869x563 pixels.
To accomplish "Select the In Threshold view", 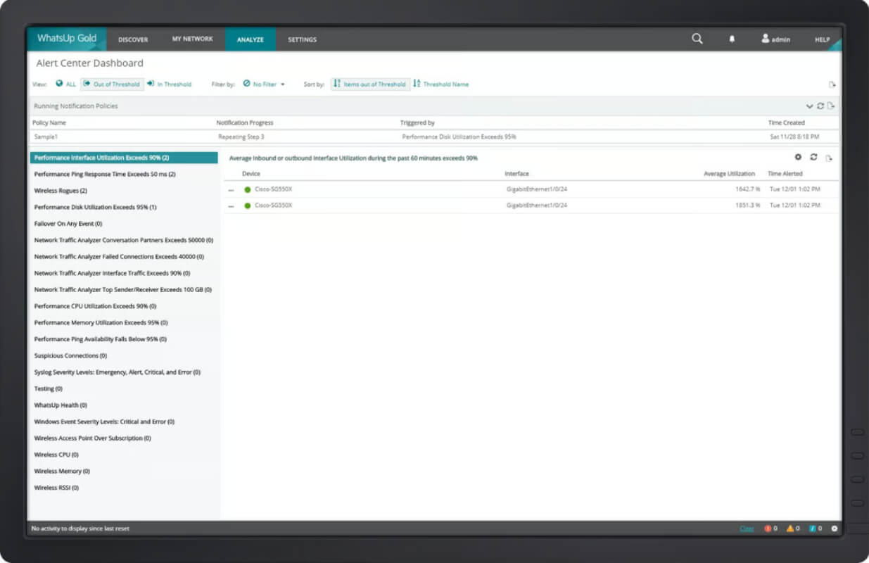I will [169, 84].
